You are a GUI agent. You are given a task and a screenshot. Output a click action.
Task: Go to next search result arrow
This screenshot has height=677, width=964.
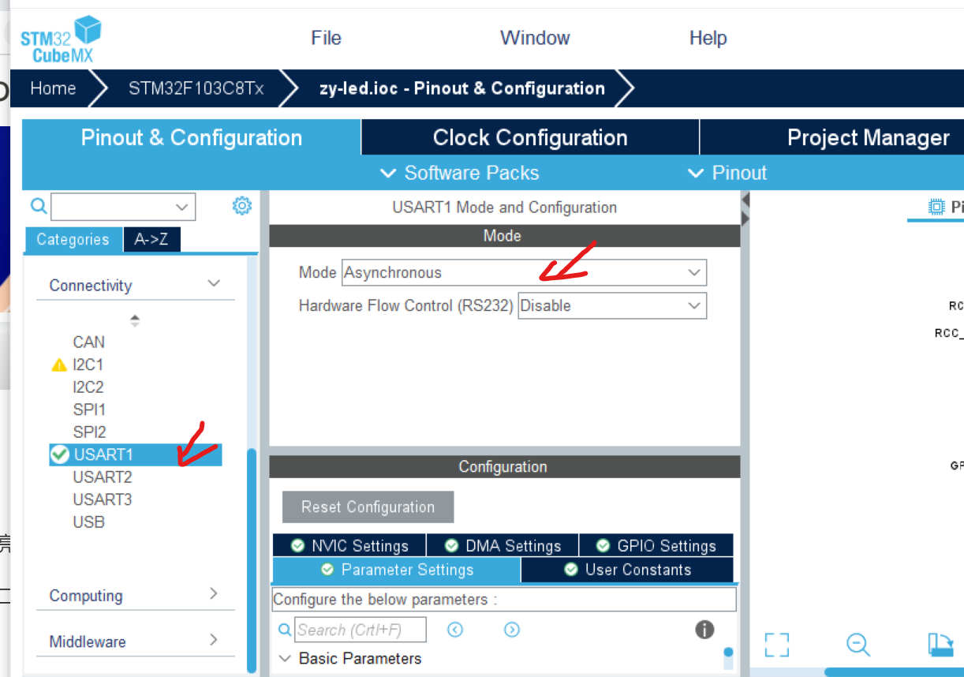tap(512, 630)
